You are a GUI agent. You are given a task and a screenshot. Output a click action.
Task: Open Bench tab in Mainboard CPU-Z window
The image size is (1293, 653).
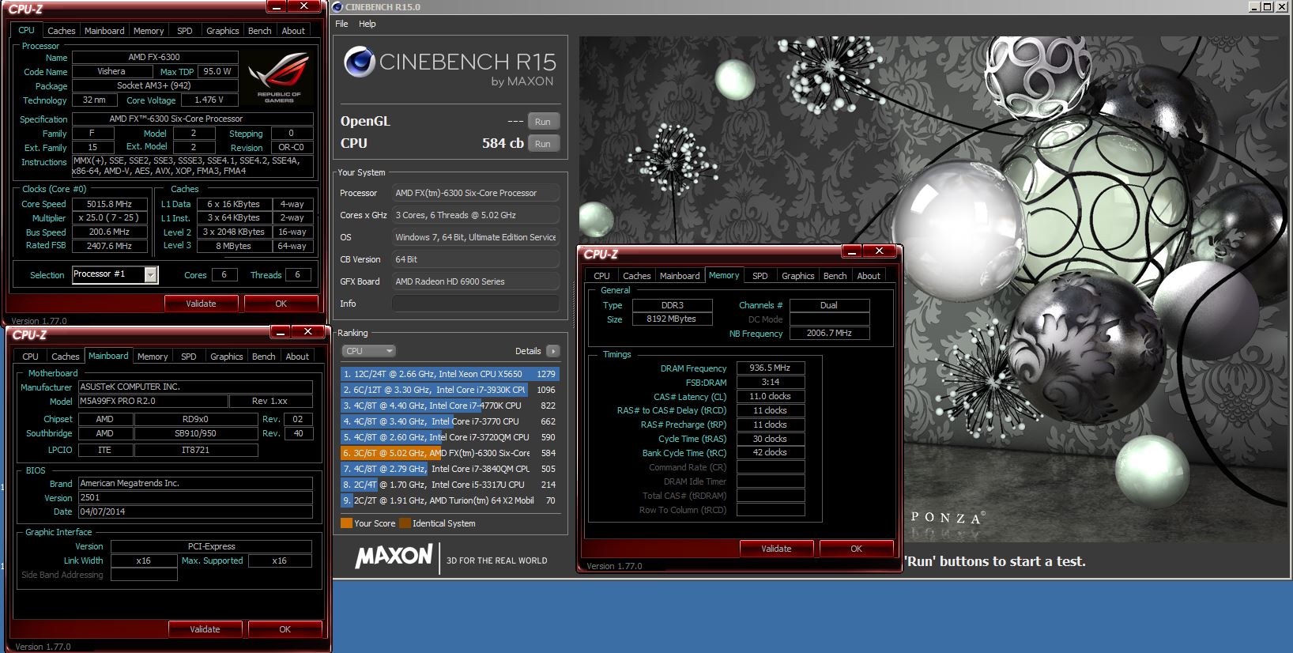pos(264,357)
